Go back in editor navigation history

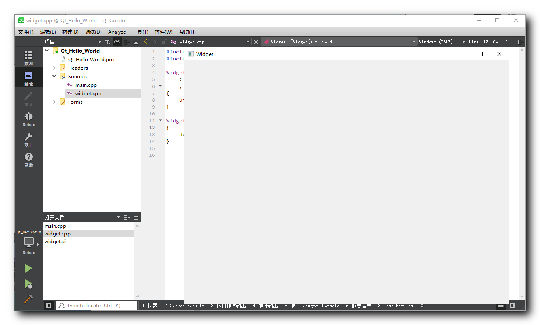[x=146, y=42]
